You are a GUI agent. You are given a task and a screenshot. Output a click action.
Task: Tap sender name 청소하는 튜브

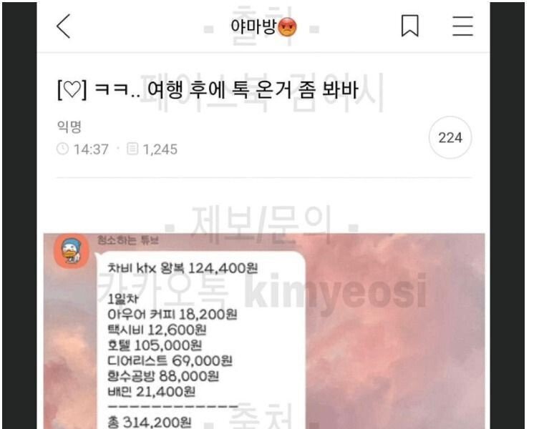(x=127, y=240)
